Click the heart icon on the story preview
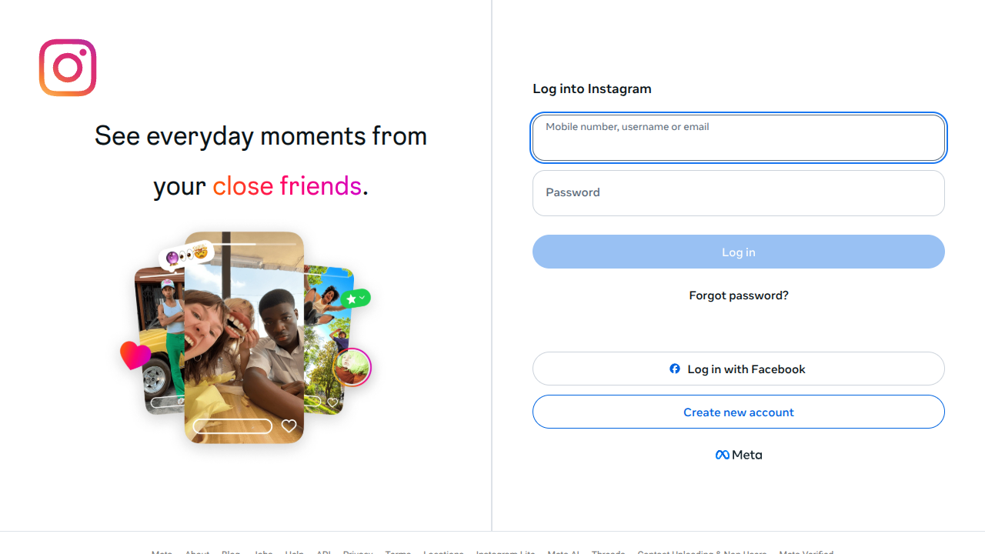 coord(289,426)
